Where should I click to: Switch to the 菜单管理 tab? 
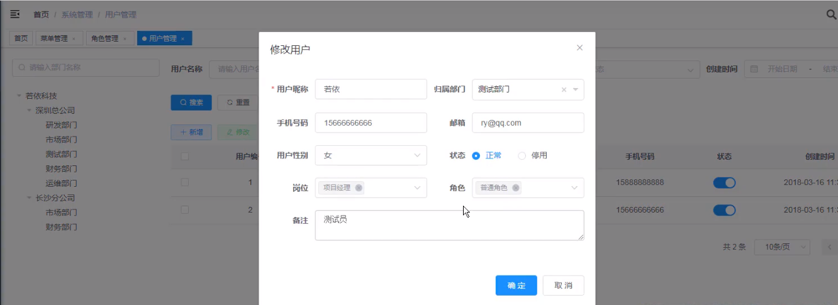click(x=53, y=38)
